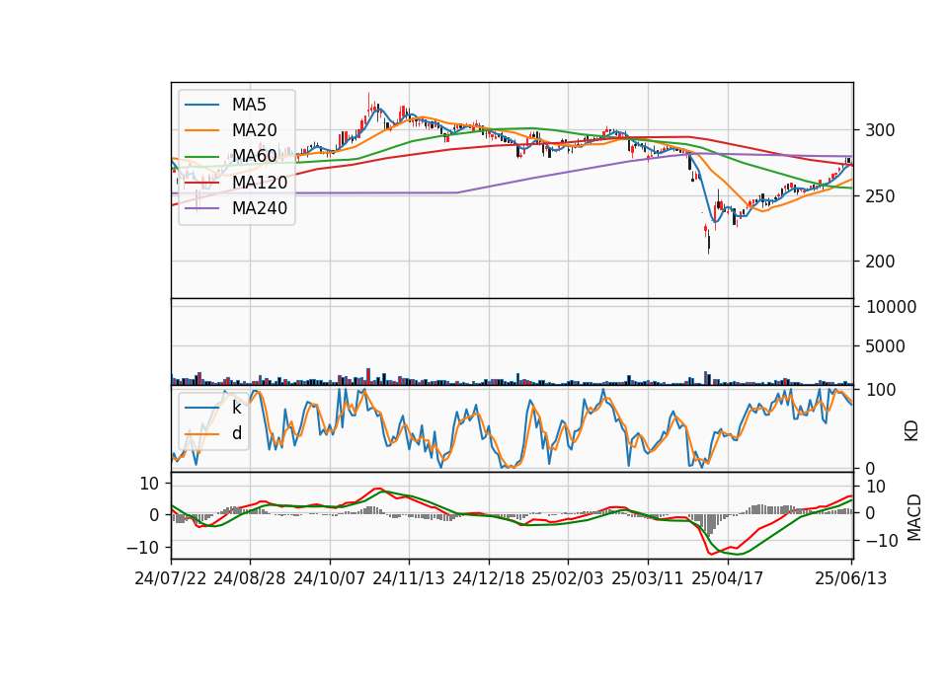This screenshot has width=948, height=681.
Task: Click the 5000 volume axis tick
Action: 886,346
